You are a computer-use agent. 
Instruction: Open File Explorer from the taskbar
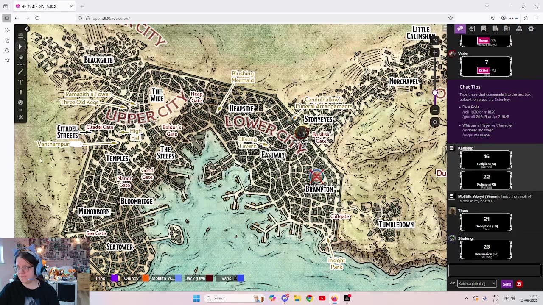(297, 298)
